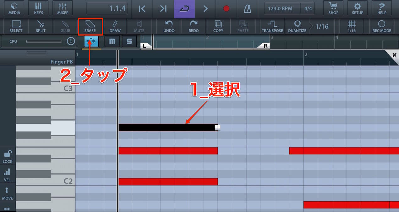399x212 pixels.
Task: Open the SHOP
Action: [x=333, y=8]
